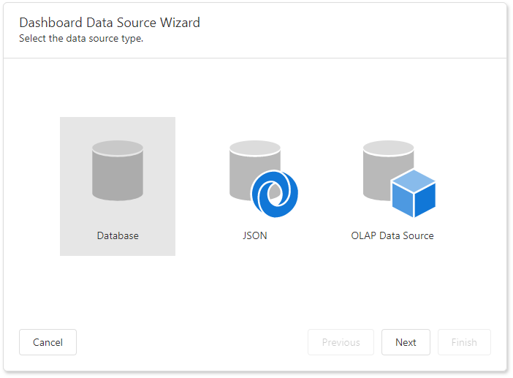Click the "JSON" label text

[x=255, y=236]
